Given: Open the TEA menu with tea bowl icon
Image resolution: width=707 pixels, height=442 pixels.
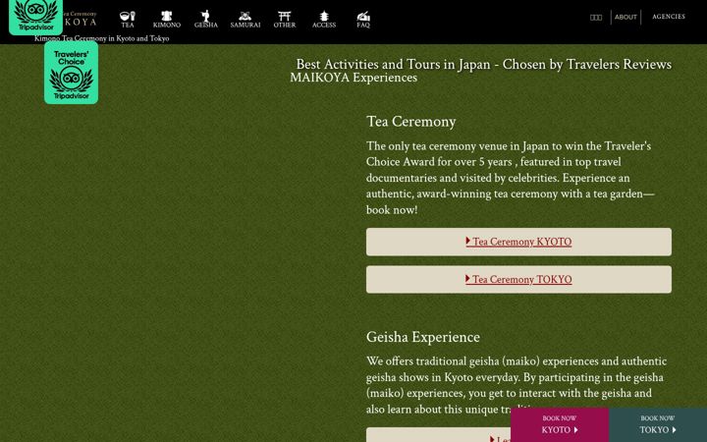Looking at the screenshot, I should 128,20.
